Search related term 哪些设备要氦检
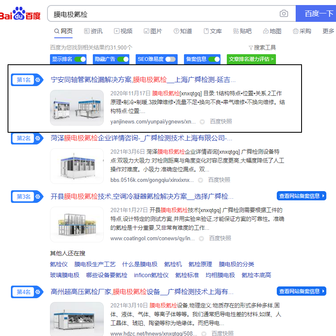The height and width of the screenshot is (336, 336). click(x=107, y=275)
